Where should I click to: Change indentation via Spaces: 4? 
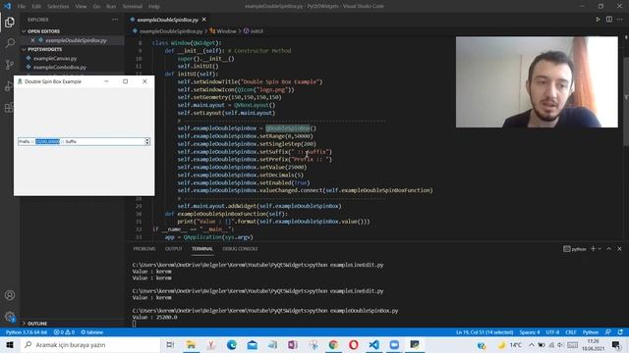coord(530,332)
